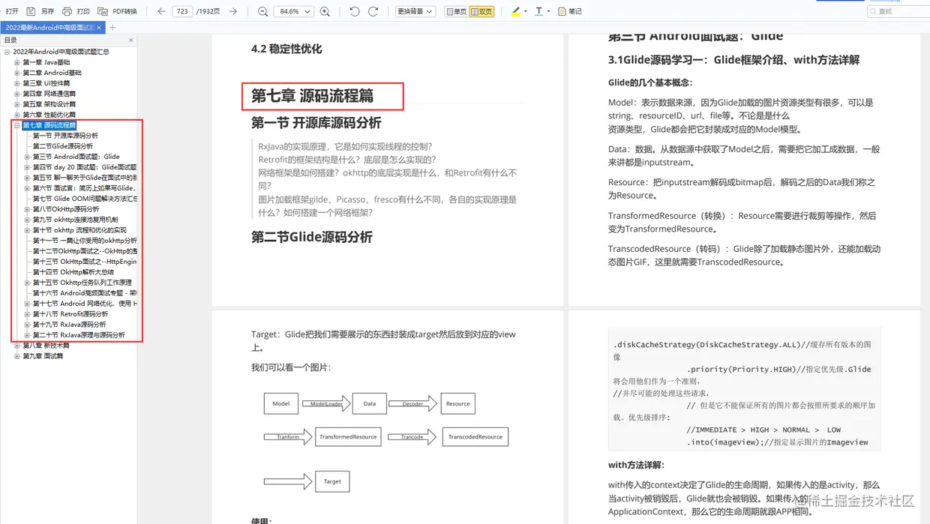Click the zoom out magnifier icon
Image resolution: width=930 pixels, height=524 pixels.
click(x=262, y=11)
